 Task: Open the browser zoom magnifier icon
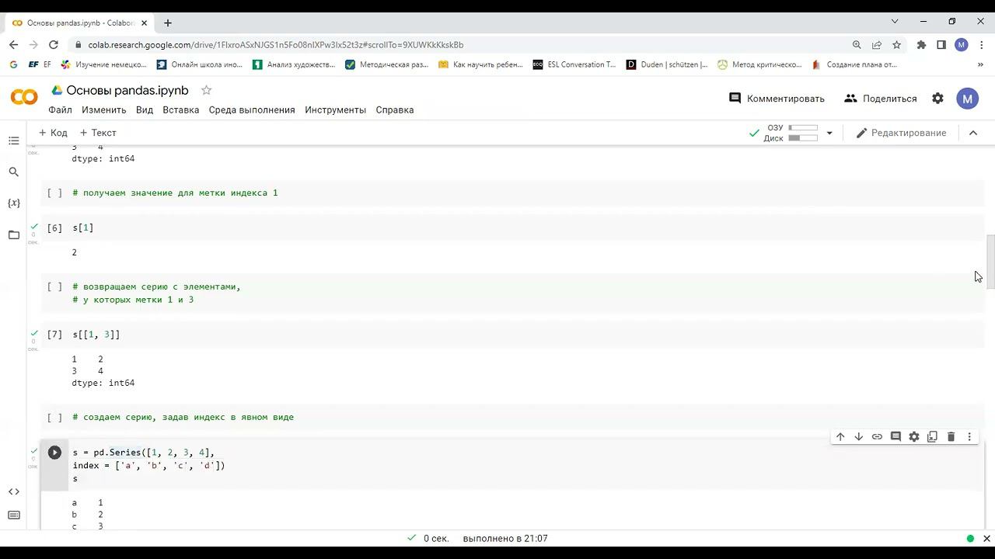tap(857, 45)
